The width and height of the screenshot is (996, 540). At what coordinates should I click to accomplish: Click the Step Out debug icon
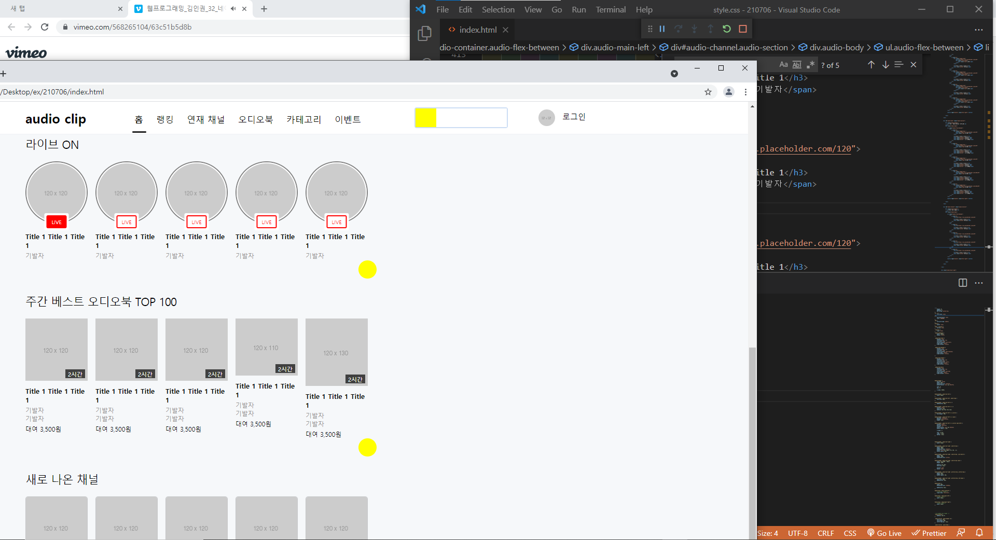tap(711, 29)
